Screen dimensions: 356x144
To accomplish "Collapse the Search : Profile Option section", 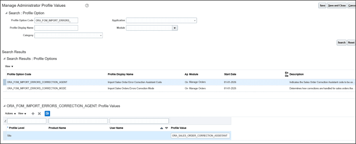I will (6, 13).
